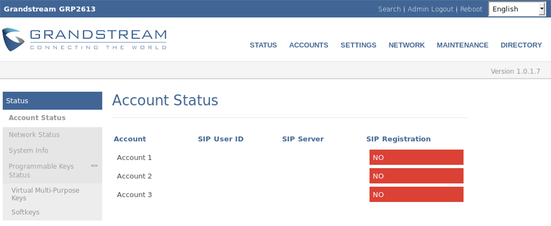Open the ACCOUNTS menu
This screenshot has height=226, width=551.
(309, 45)
